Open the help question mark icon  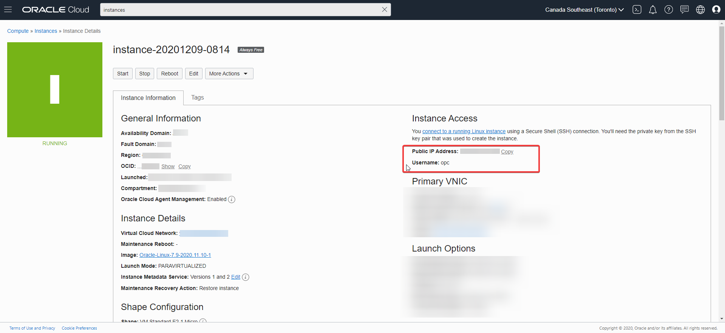coord(669,10)
